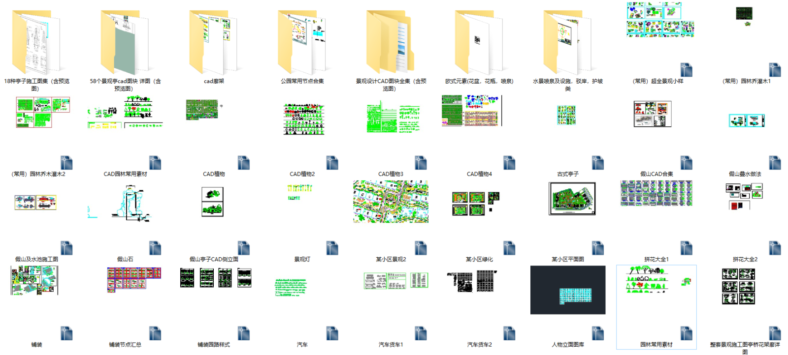
Task: Open the 18种亭子施工图集 folder
Action: (36, 43)
